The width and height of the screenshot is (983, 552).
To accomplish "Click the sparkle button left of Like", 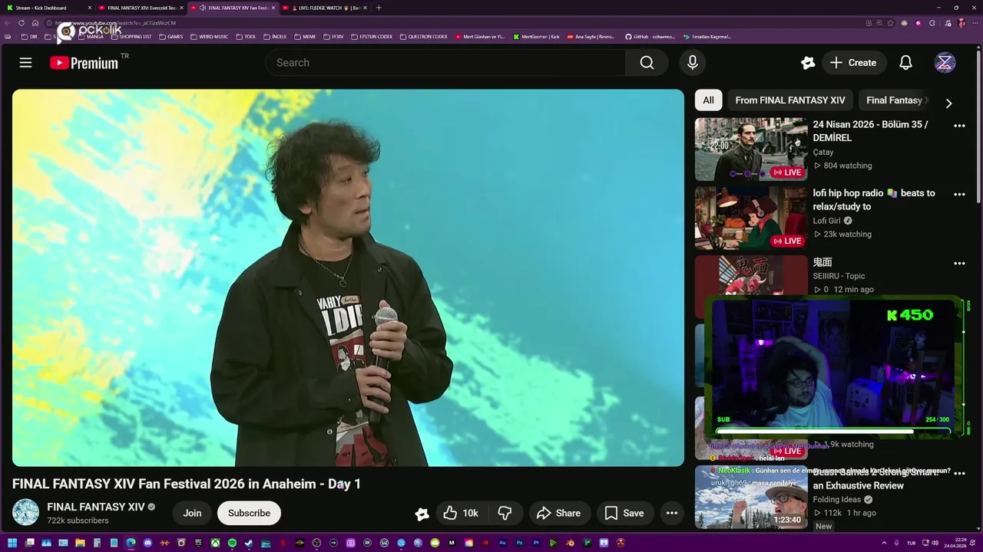I will tap(422, 514).
